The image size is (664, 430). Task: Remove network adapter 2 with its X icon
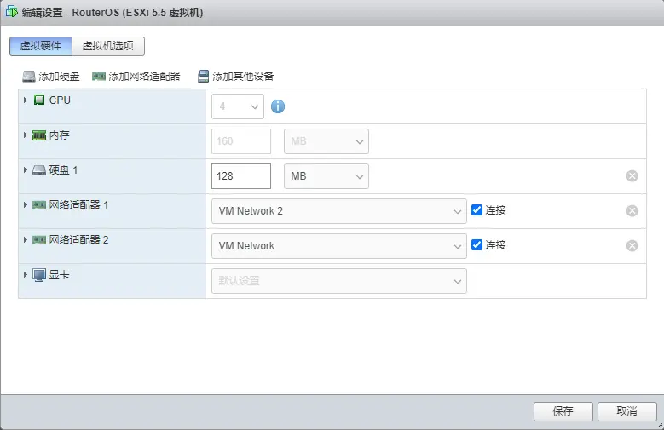[632, 245]
